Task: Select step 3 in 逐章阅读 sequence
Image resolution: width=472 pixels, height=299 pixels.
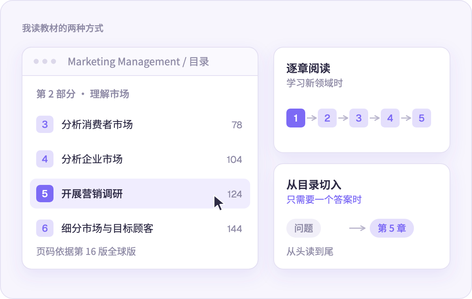Action: click(359, 118)
